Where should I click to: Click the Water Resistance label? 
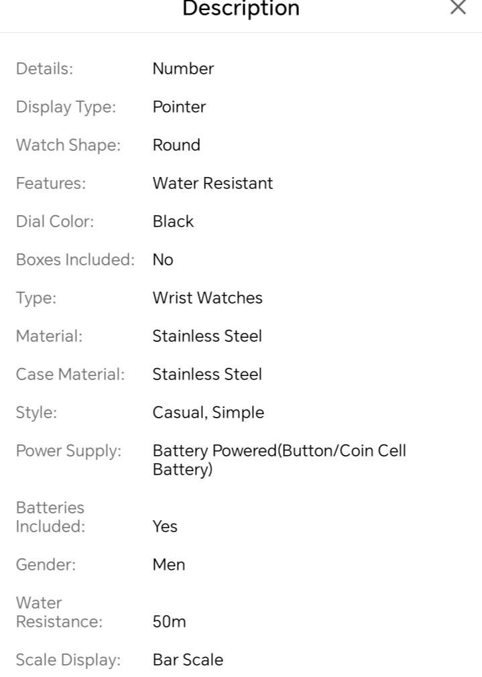click(59, 612)
